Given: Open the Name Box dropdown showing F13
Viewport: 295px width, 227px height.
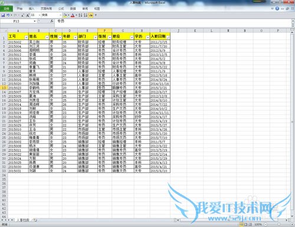Looking at the screenshot, I should pos(35,21).
